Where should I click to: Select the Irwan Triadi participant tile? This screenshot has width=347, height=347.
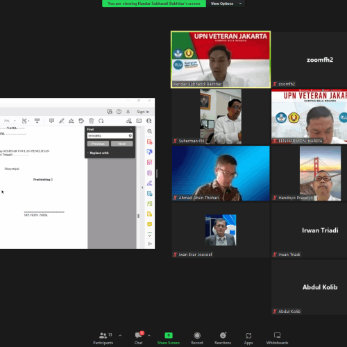[310, 230]
